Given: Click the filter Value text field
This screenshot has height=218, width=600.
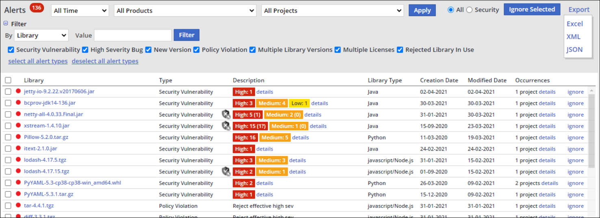Looking at the screenshot, I should pyautogui.click(x=132, y=35).
